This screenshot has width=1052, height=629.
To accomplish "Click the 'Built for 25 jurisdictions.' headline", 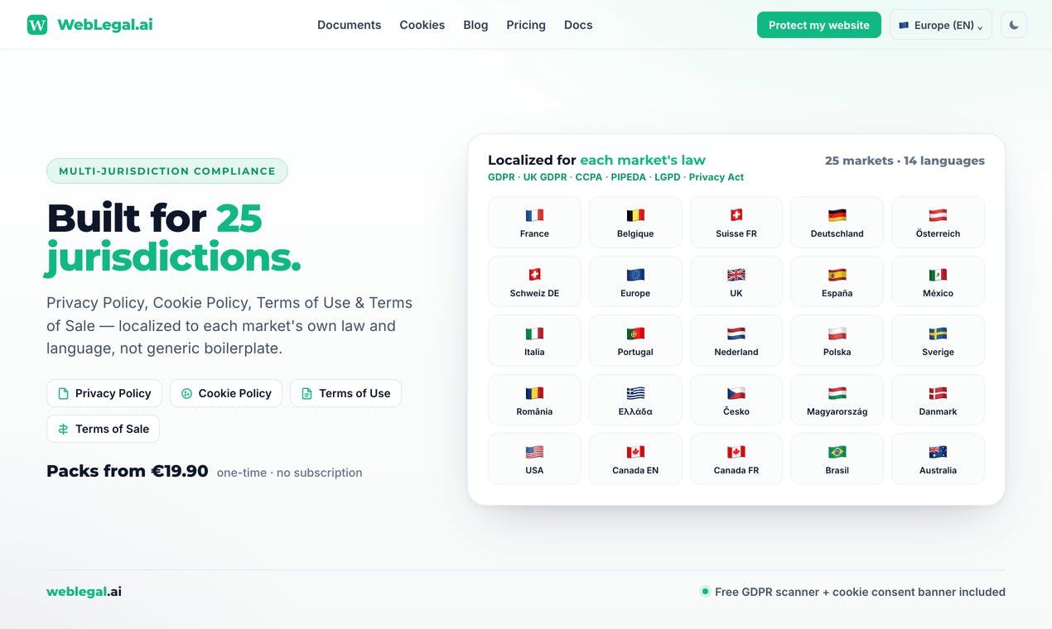I will pos(174,238).
